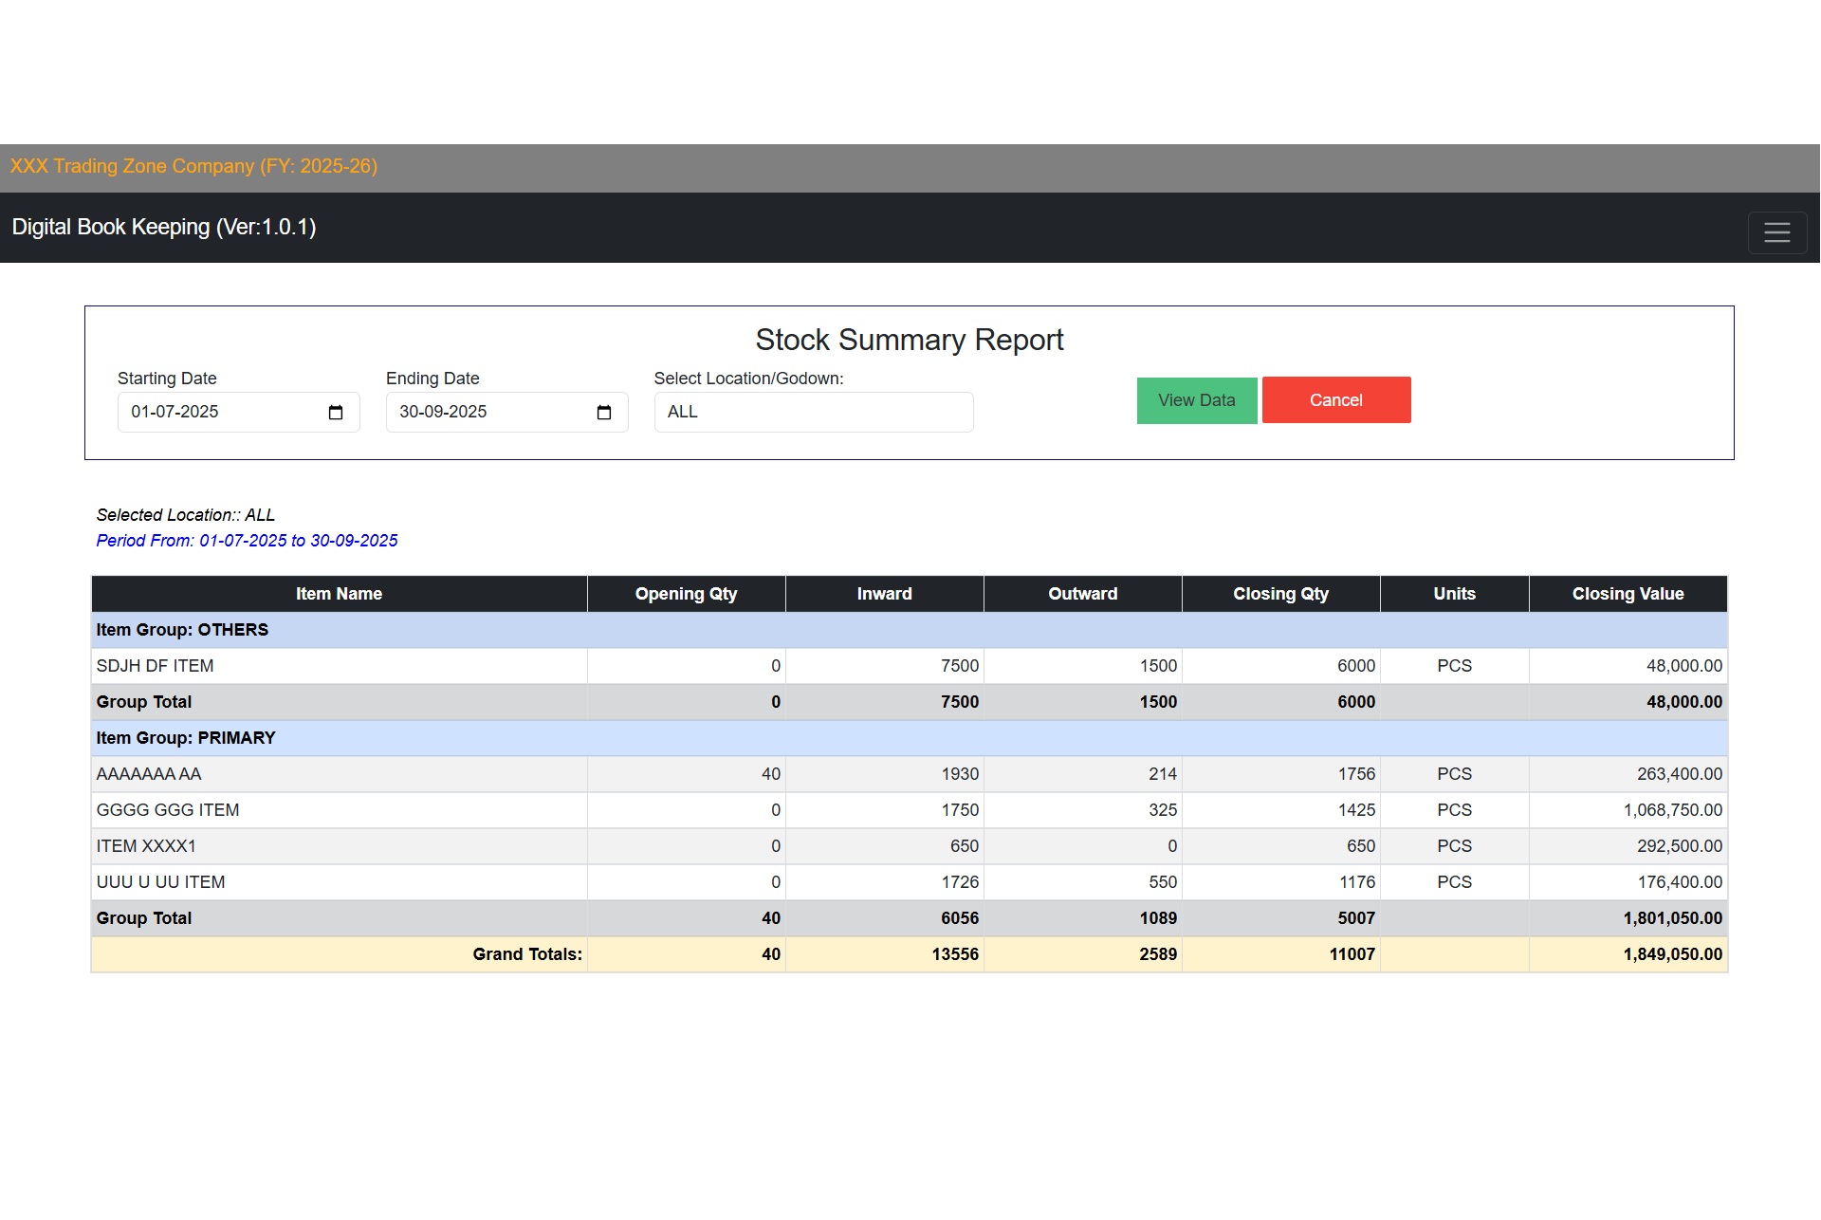Open the hamburger navigation menu

pyautogui.click(x=1776, y=232)
